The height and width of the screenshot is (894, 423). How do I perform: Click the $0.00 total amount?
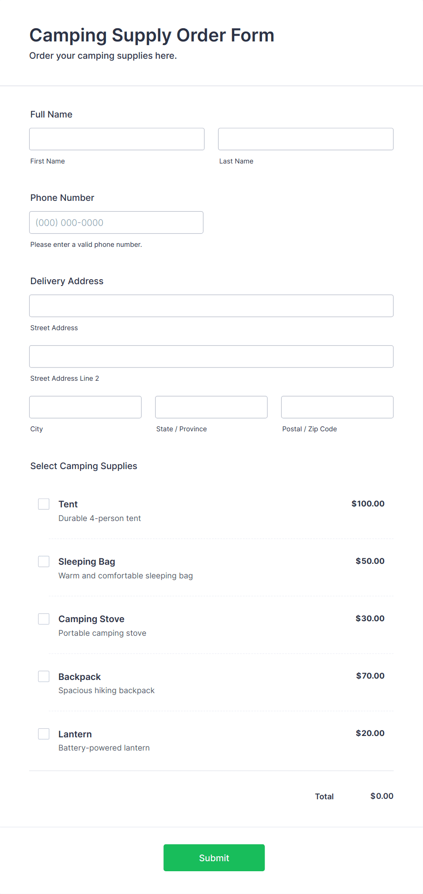pos(382,796)
